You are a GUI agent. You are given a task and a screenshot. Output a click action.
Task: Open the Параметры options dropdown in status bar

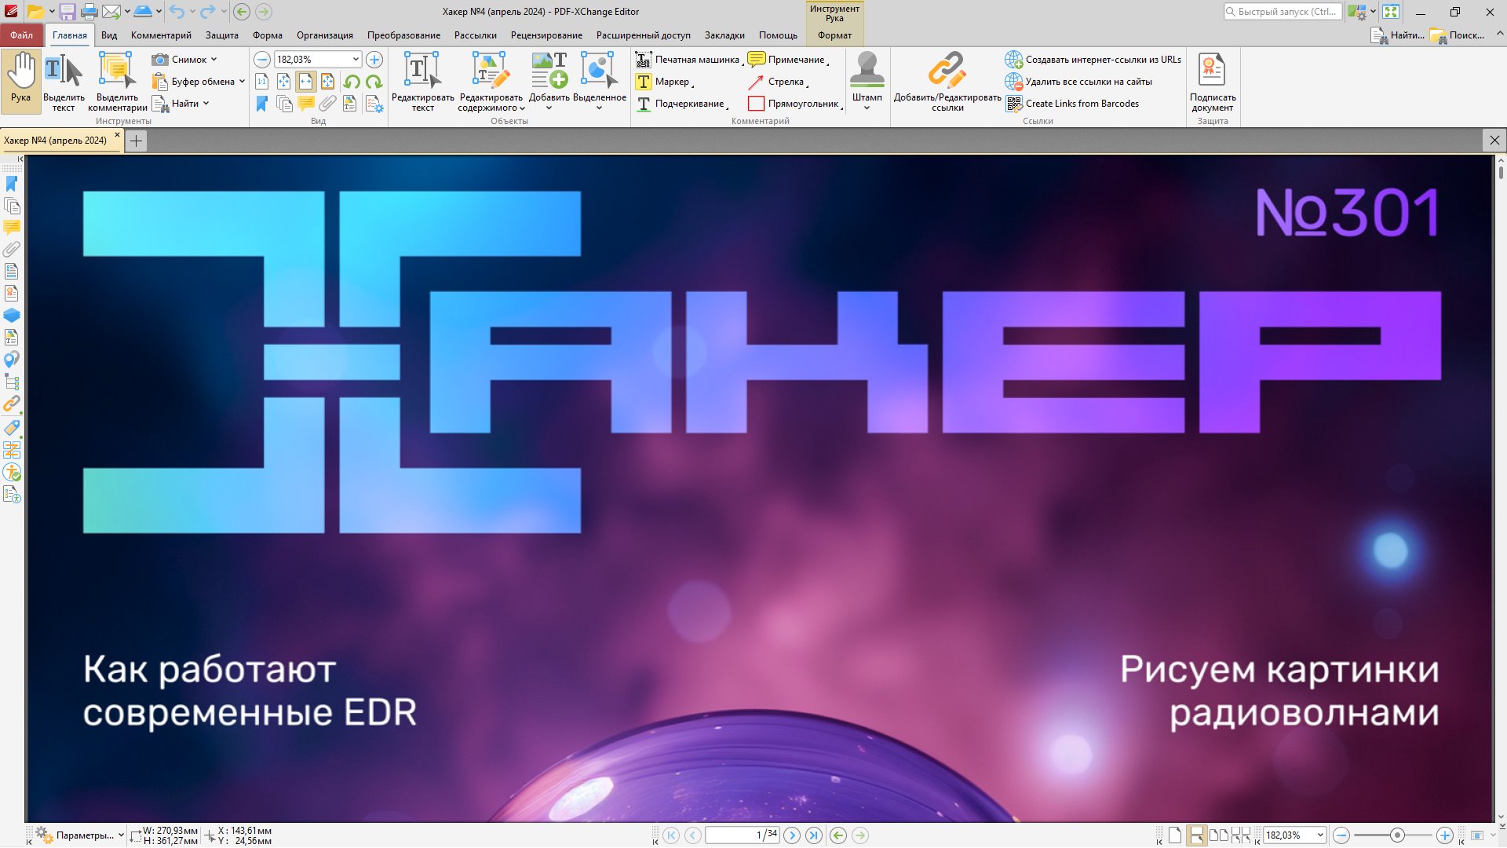pos(121,835)
